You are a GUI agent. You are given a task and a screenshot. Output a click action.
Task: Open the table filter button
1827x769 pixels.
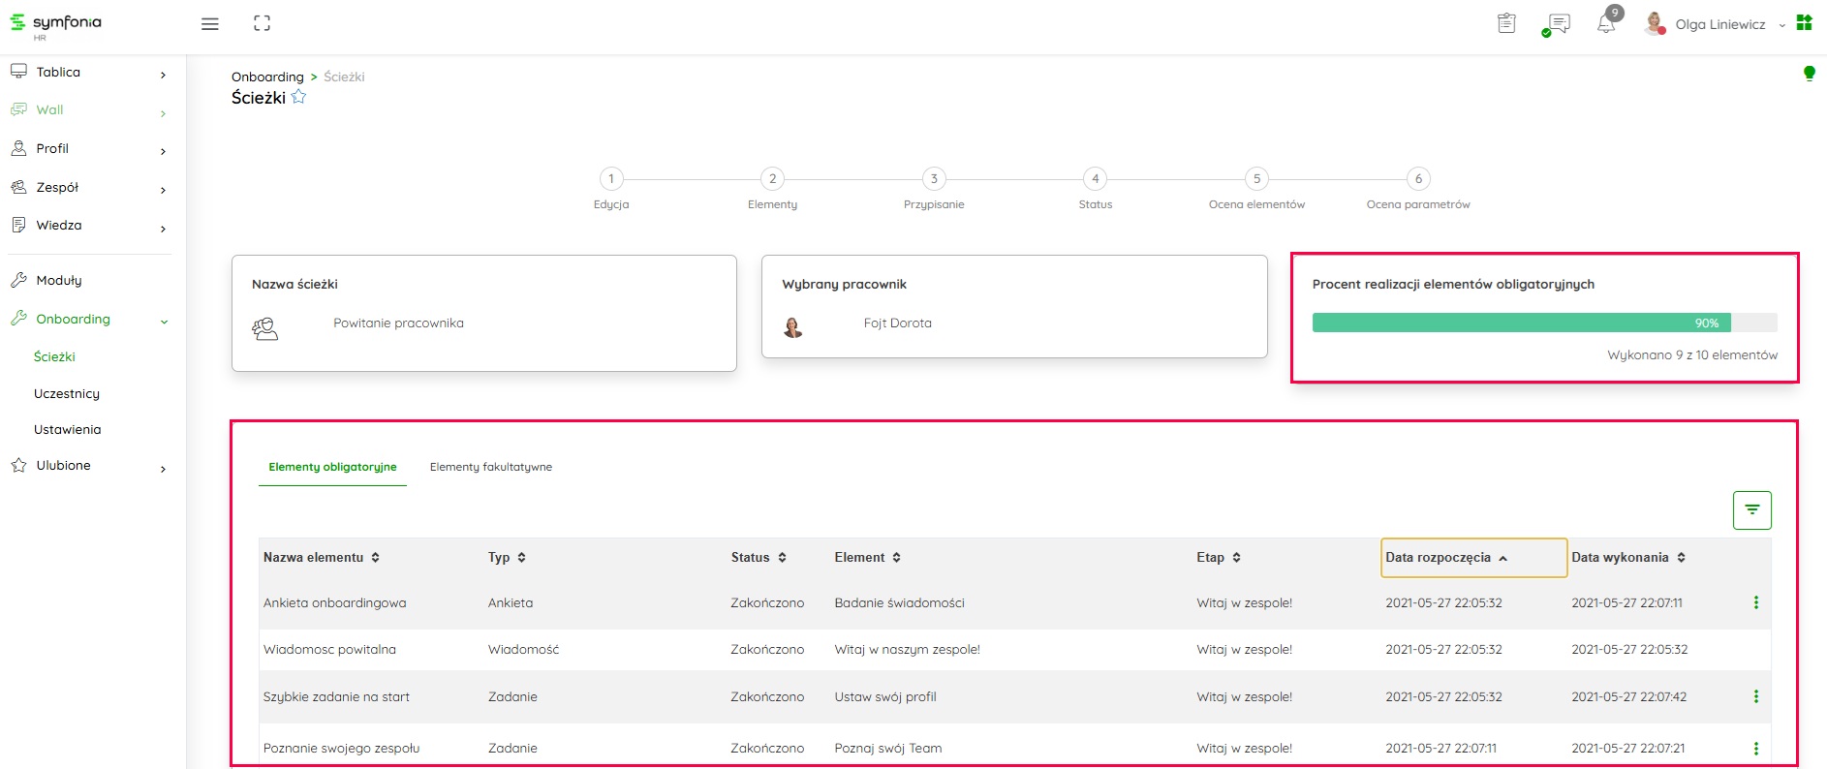pyautogui.click(x=1751, y=510)
